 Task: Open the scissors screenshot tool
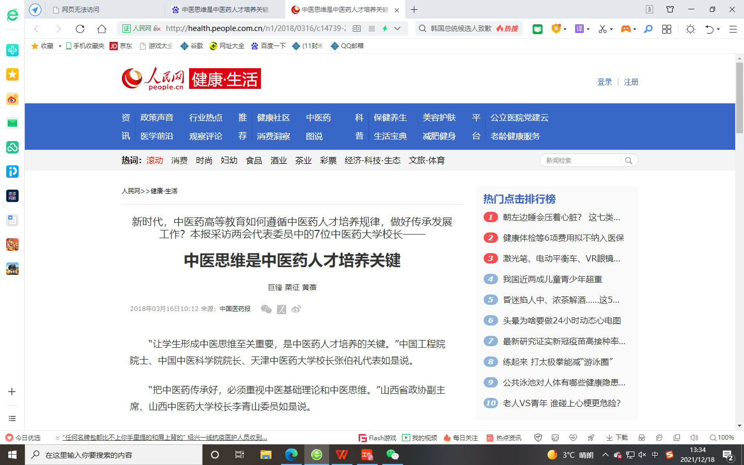(602, 29)
